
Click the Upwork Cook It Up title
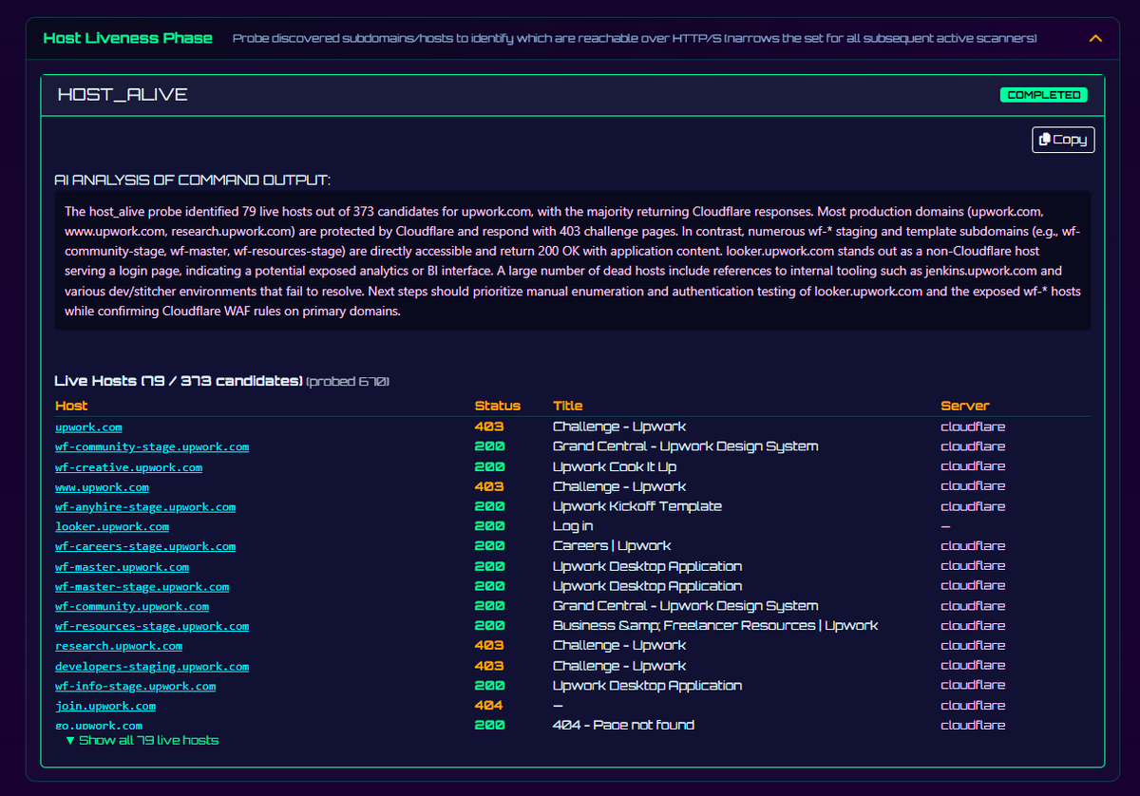click(615, 467)
